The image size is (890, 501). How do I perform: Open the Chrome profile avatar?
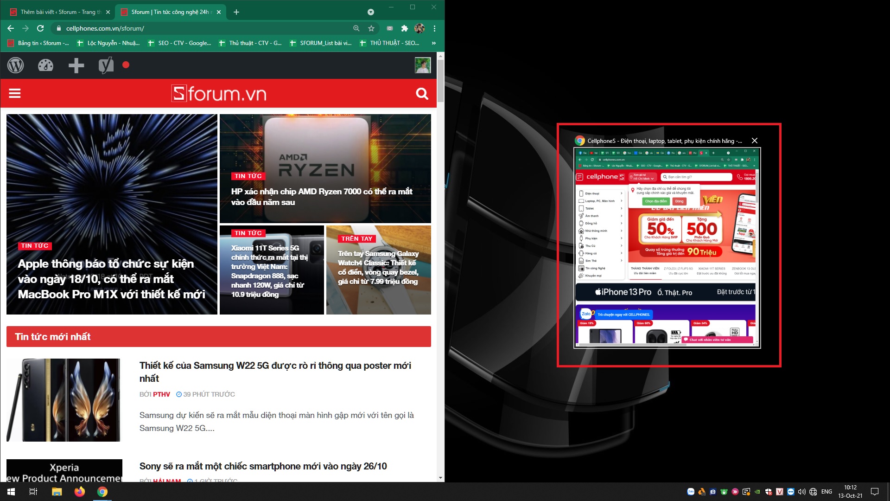pos(420,28)
